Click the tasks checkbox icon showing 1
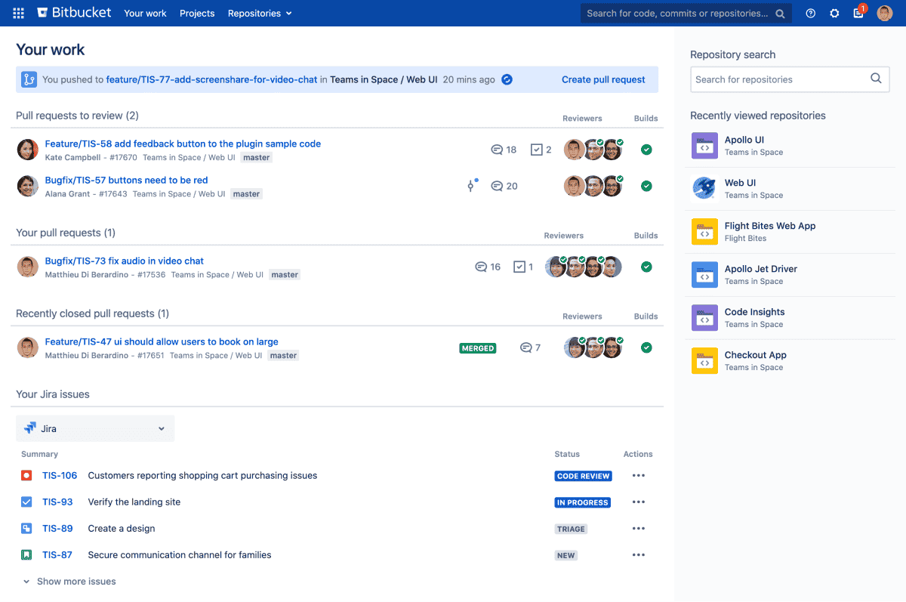The height and width of the screenshot is (602, 906). [x=519, y=267]
